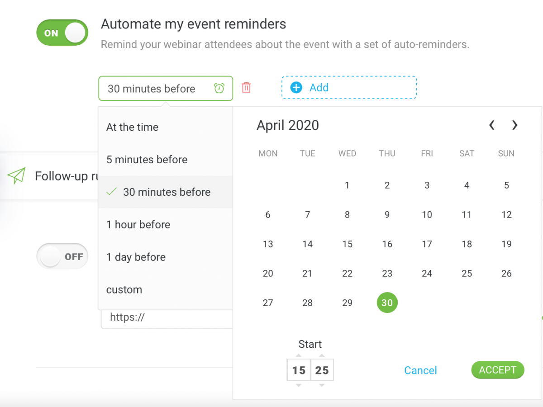Click the https:// URL input field
The width and height of the screenshot is (543, 407).
pos(167,317)
